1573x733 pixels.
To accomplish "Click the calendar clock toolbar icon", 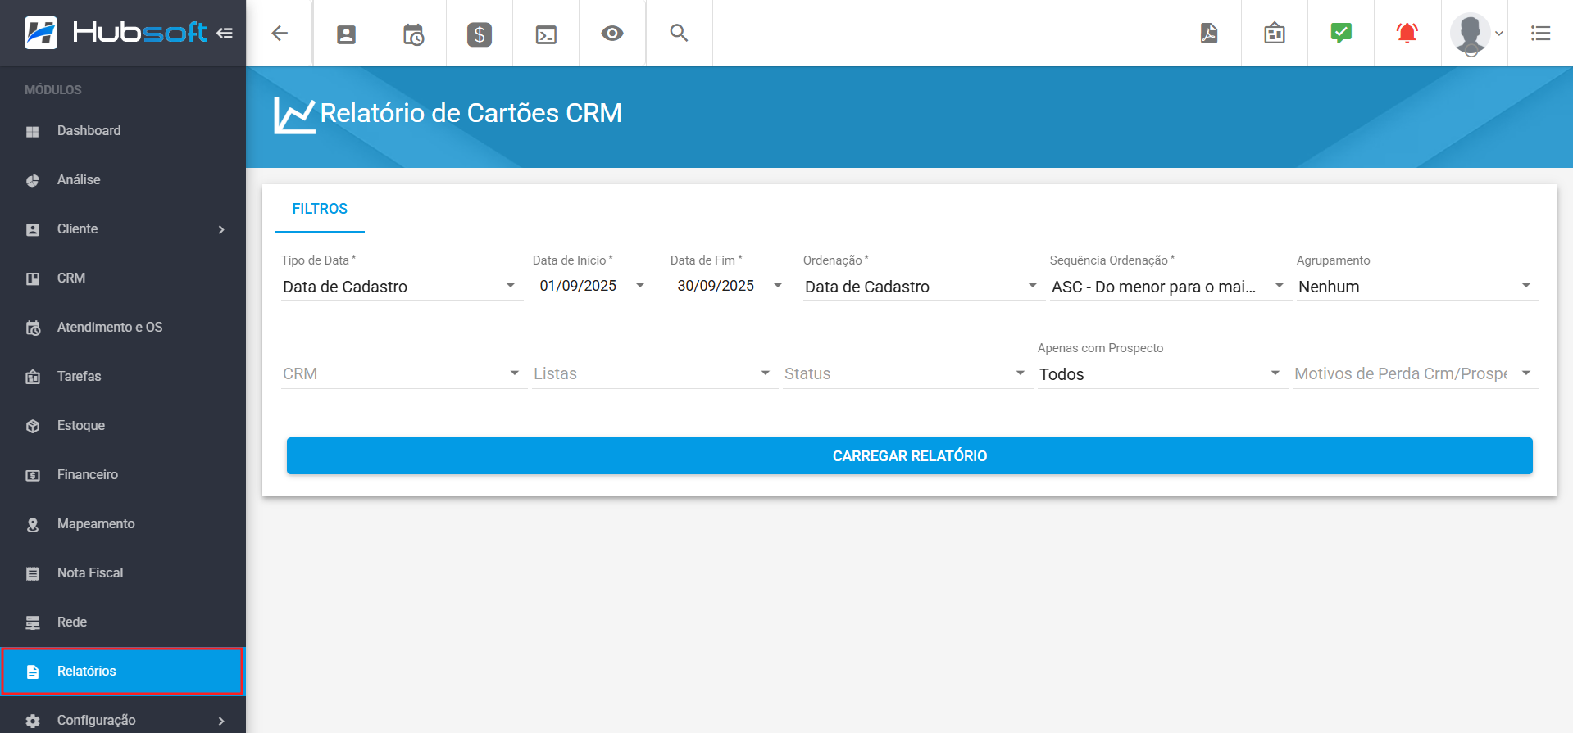I will pos(413,34).
